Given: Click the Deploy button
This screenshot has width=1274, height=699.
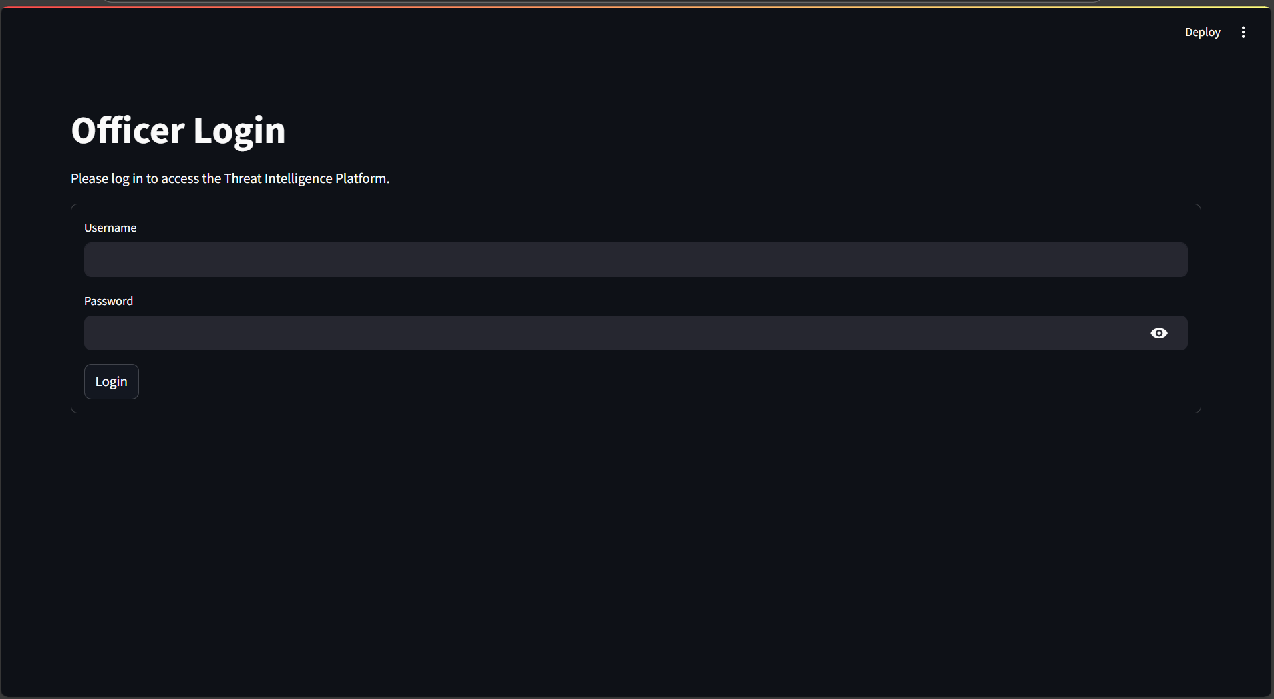Looking at the screenshot, I should 1202,32.
